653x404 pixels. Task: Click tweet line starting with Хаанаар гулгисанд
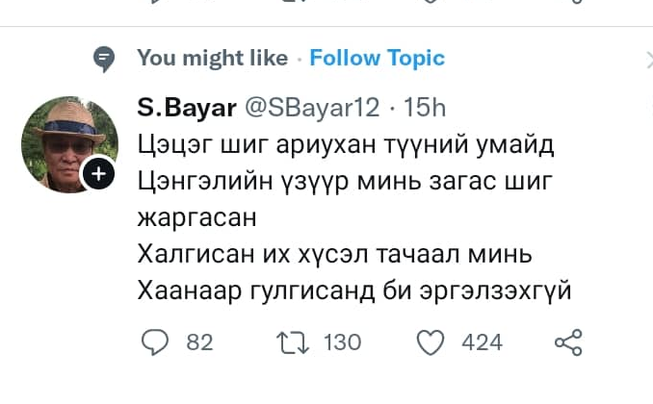[354, 290]
